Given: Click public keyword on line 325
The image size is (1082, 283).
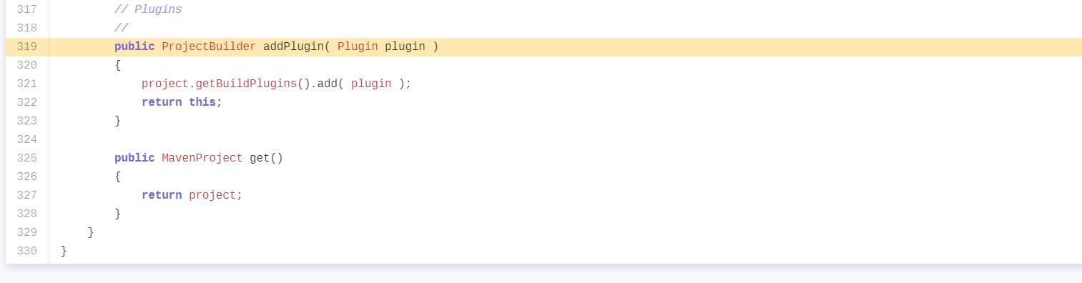Looking at the screenshot, I should (134, 158).
